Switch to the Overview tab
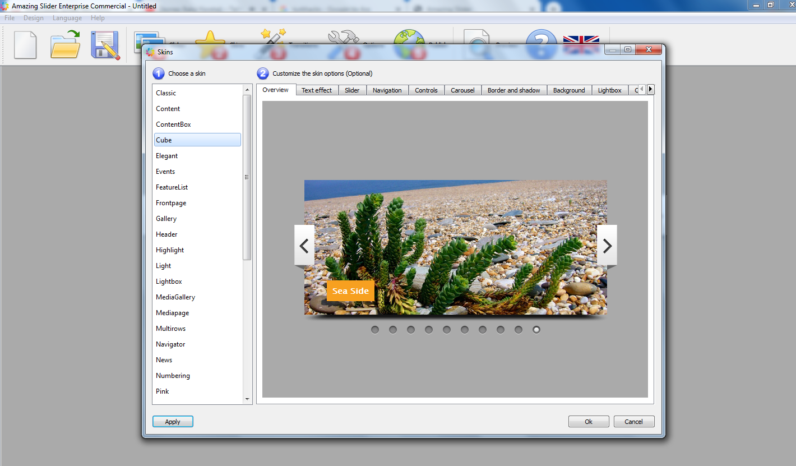Image resolution: width=796 pixels, height=466 pixels. tap(275, 90)
